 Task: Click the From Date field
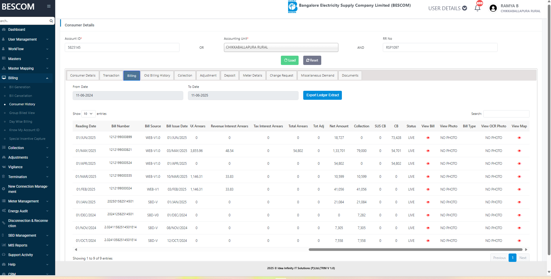coord(128,95)
